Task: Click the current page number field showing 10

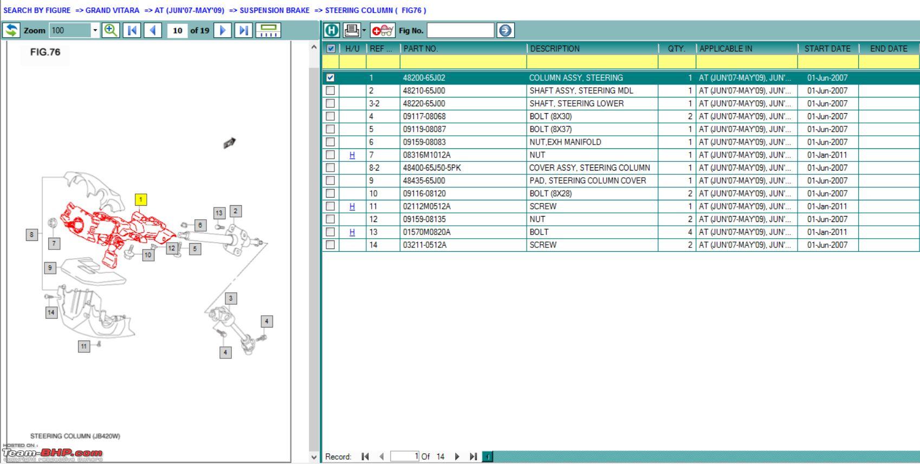Action: pyautogui.click(x=177, y=30)
